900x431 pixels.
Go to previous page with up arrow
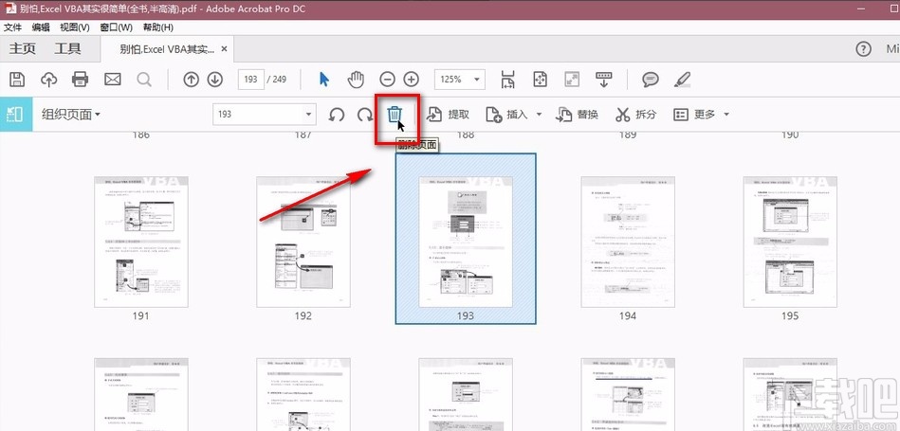pyautogui.click(x=192, y=79)
